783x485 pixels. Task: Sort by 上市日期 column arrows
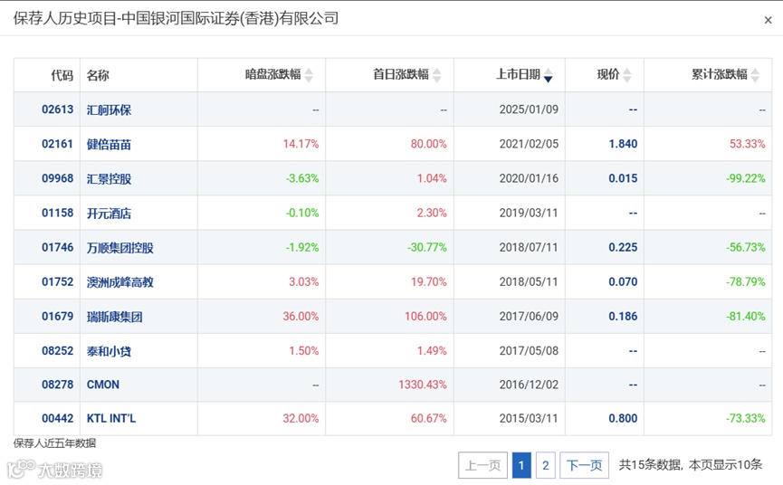549,75
